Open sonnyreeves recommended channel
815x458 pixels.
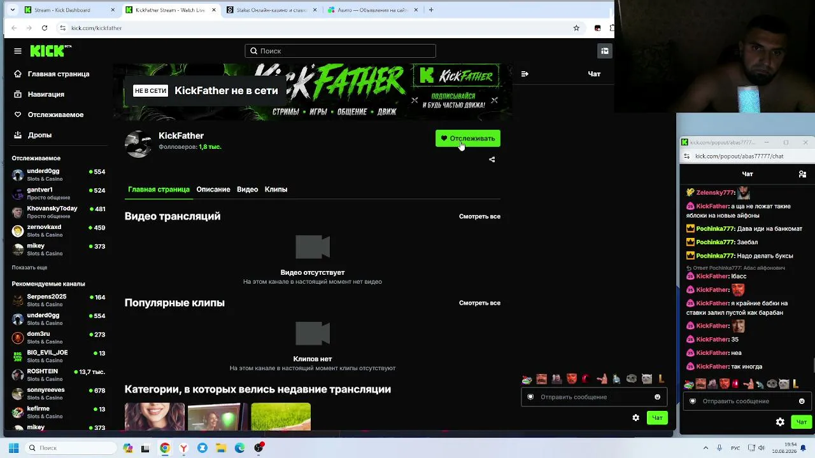coord(59,393)
